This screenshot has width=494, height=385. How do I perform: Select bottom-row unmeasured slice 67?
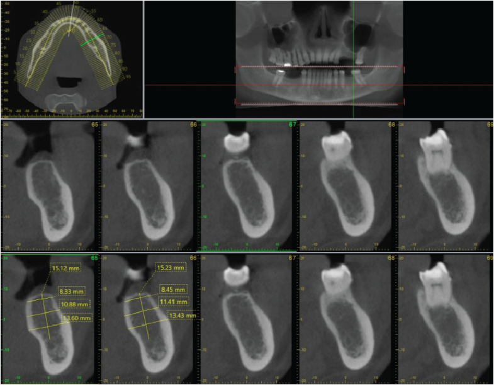[247, 318]
